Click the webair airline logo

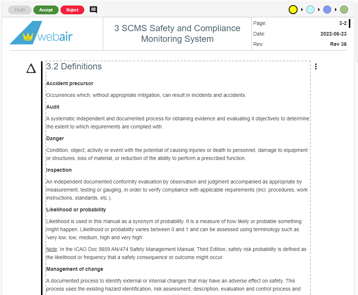pos(40,33)
